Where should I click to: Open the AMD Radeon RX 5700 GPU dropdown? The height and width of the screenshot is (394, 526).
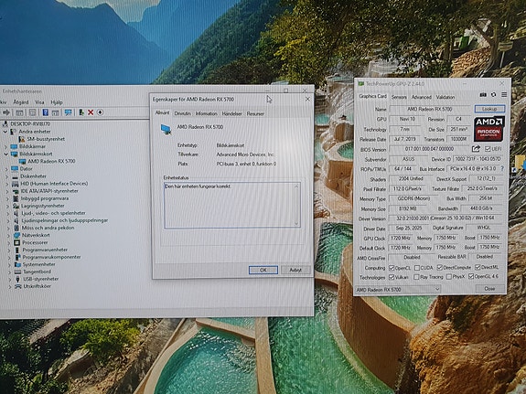click(398, 289)
